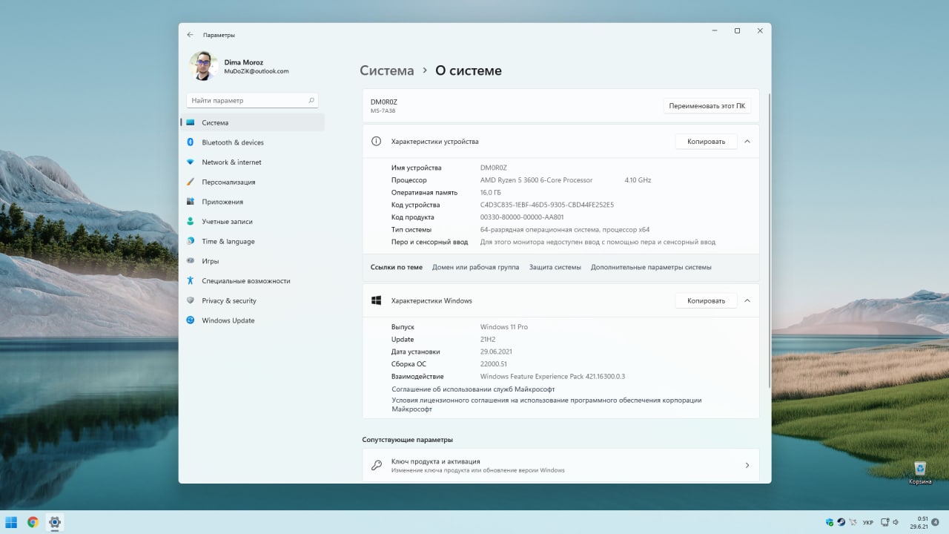Screen dimensions: 949x534
Task: Open the notification count badge in tray
Action: tap(935, 522)
